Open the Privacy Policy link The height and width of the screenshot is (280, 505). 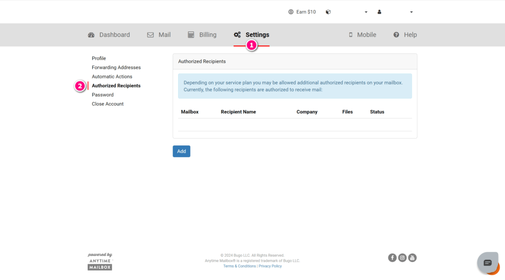pos(270,266)
